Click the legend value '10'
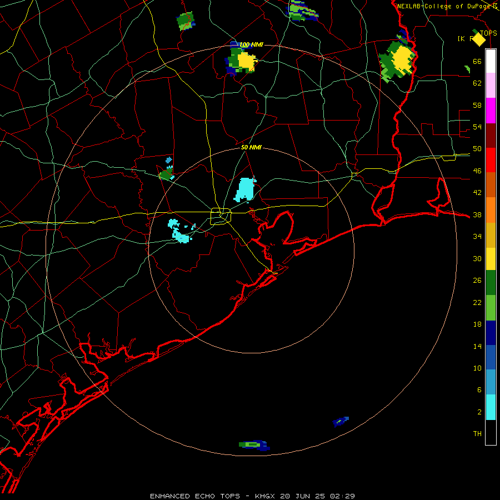The height and width of the screenshot is (500, 500). (477, 368)
